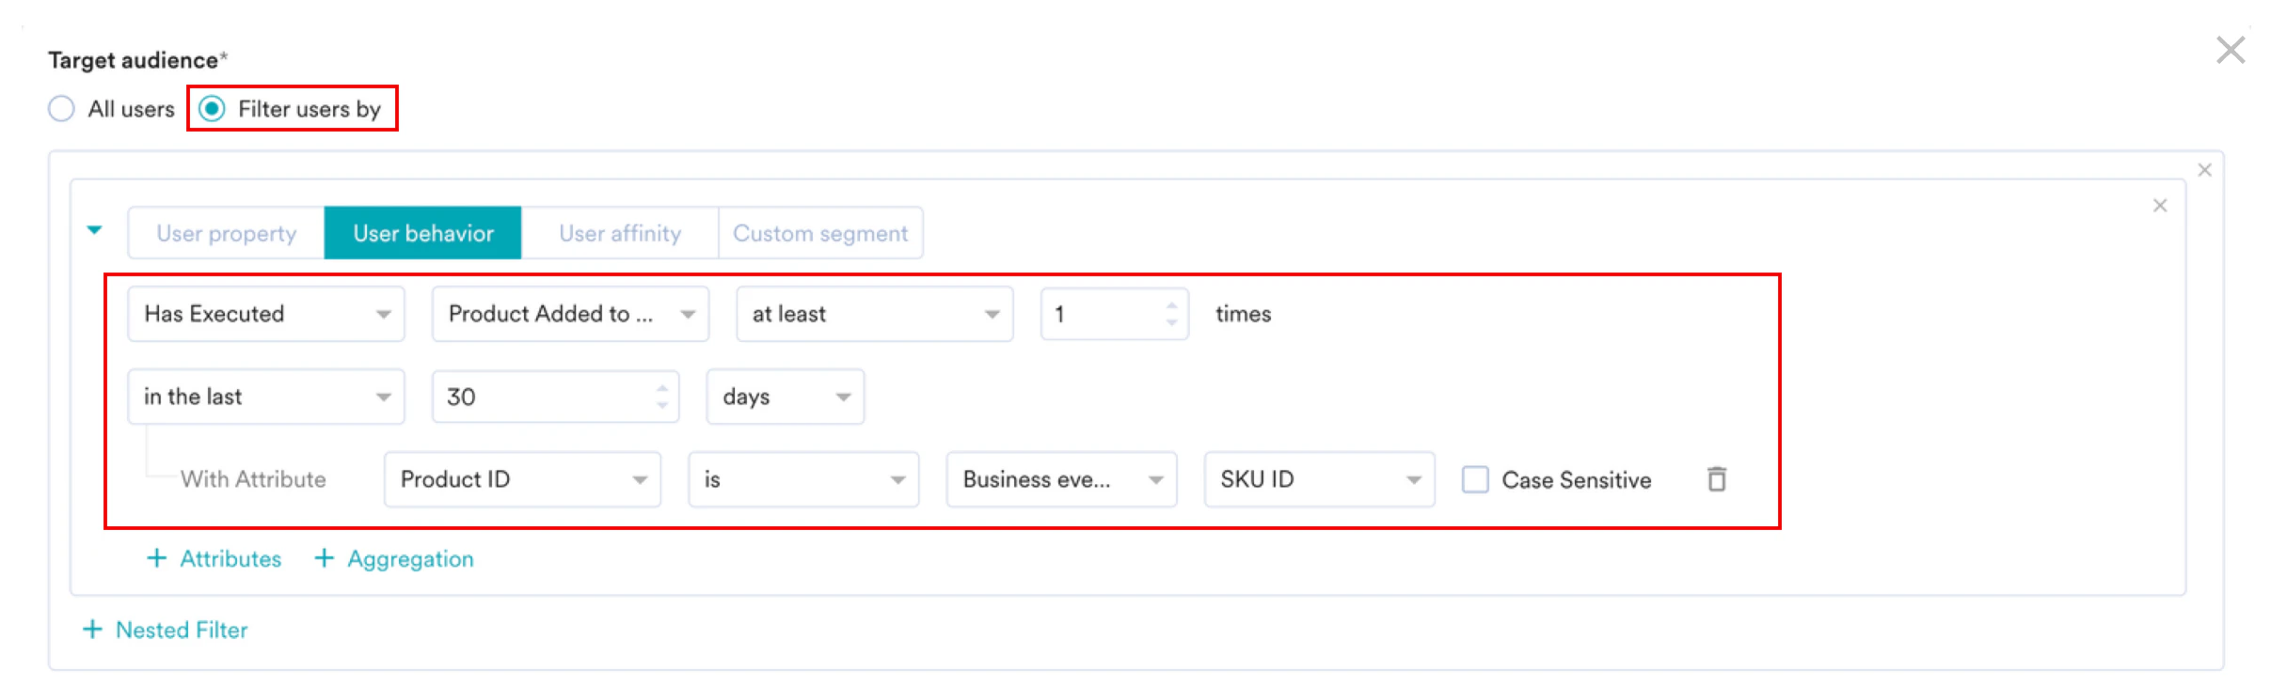The width and height of the screenshot is (2271, 686).
Task: Open the Custom segment tab
Action: tap(820, 233)
